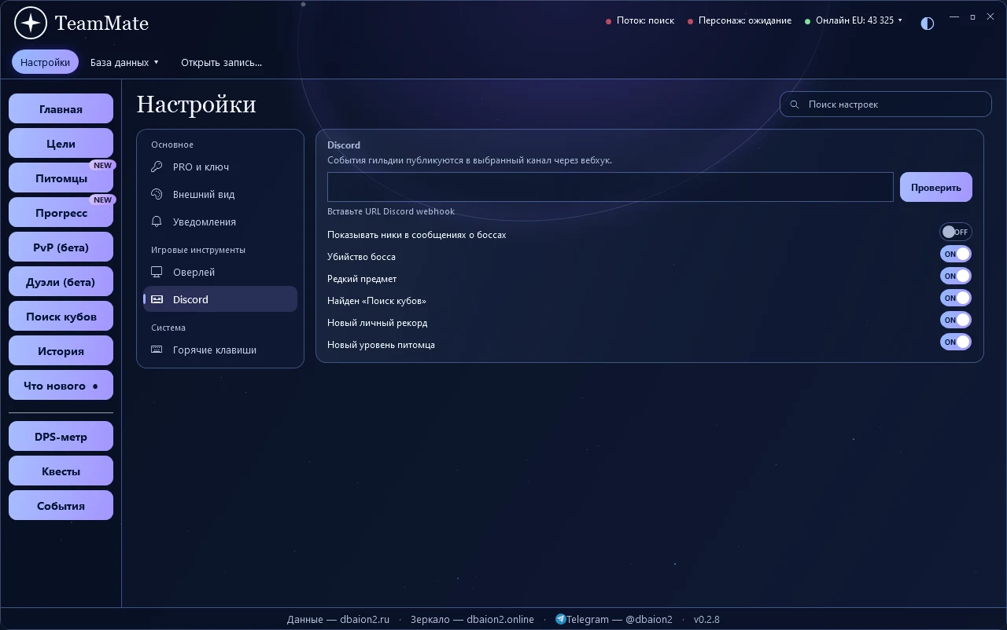Open the События sidebar button
Viewport: 1007px width, 630px height.
pyautogui.click(x=61, y=506)
